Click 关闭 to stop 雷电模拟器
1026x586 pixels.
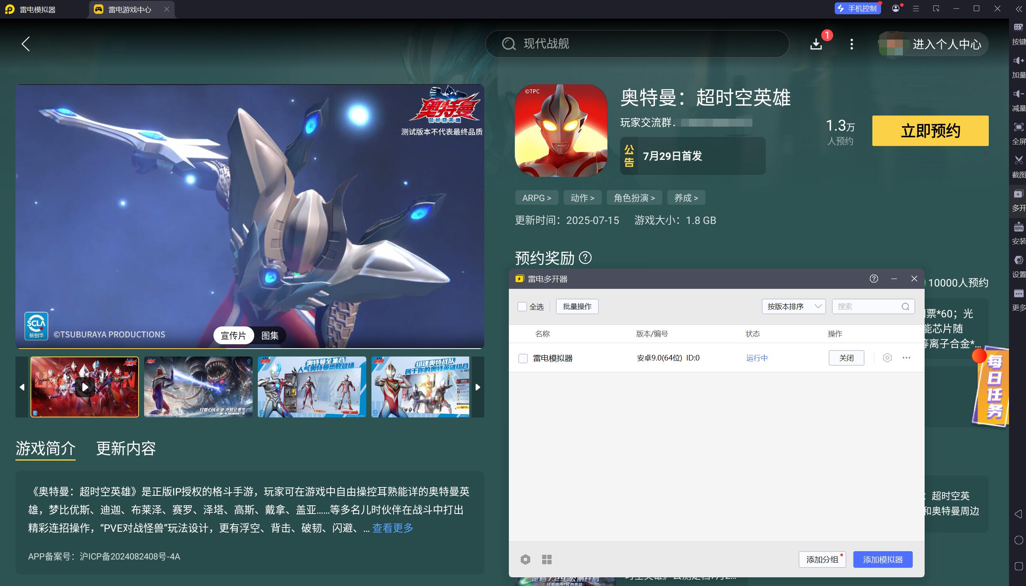846,358
